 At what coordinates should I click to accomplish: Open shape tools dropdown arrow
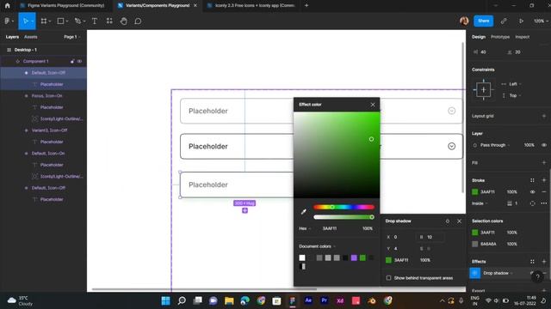[67, 21]
